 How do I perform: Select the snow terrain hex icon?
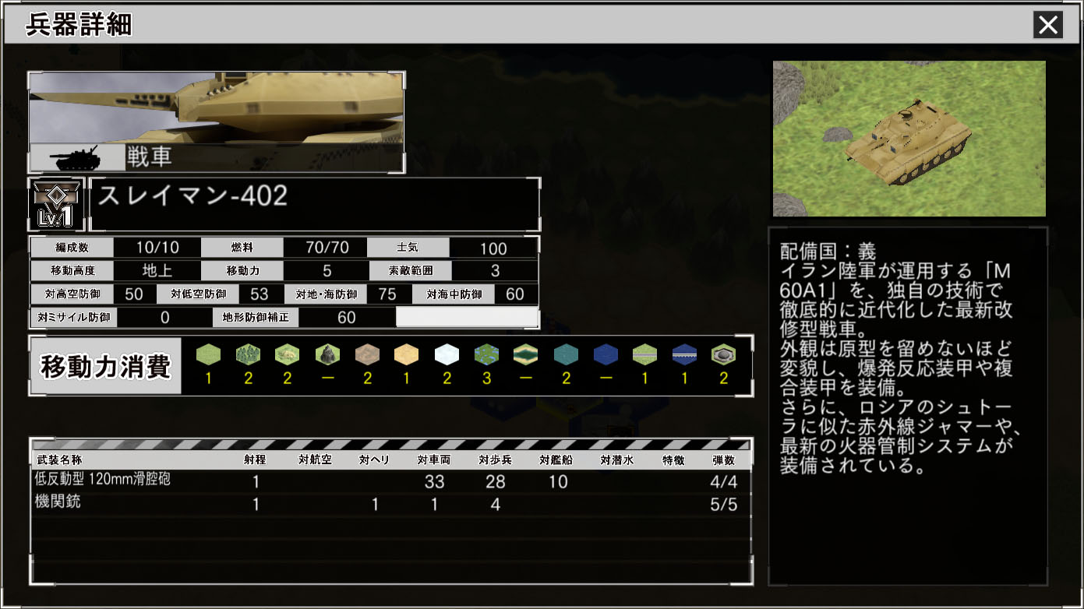[447, 355]
